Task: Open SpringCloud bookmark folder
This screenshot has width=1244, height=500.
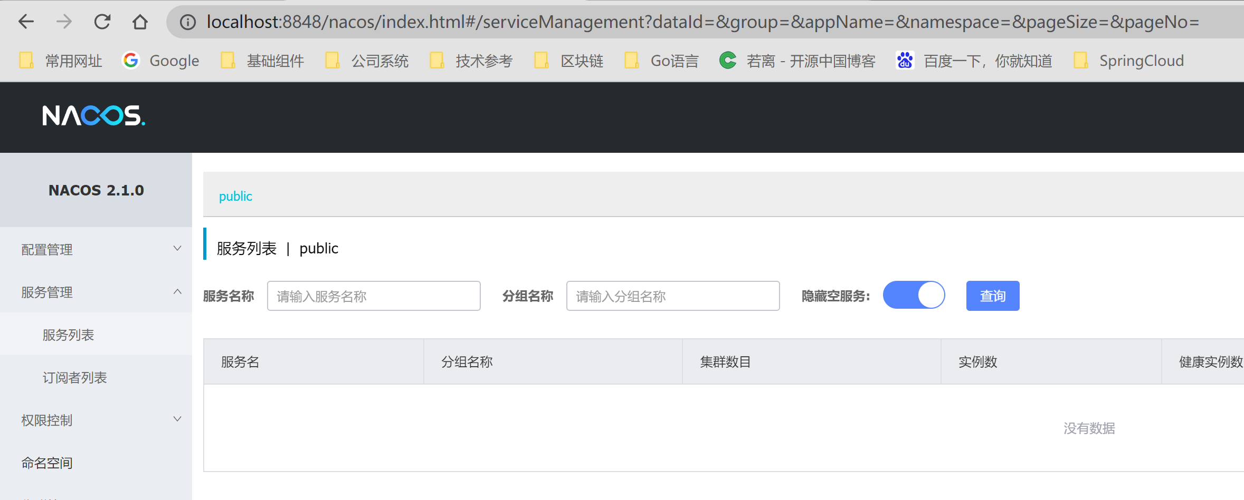Action: tap(1129, 61)
